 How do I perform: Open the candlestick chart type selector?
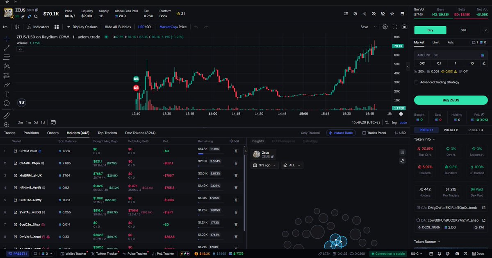coord(17,27)
